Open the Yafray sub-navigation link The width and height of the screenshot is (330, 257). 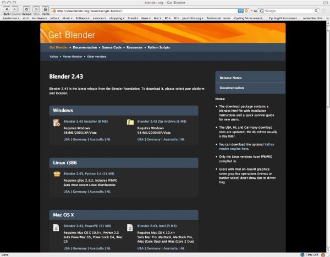(x=54, y=57)
